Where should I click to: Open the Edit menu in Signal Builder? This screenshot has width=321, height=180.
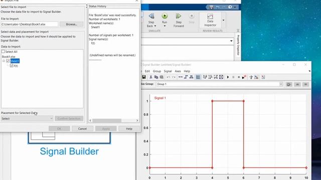point(147,71)
